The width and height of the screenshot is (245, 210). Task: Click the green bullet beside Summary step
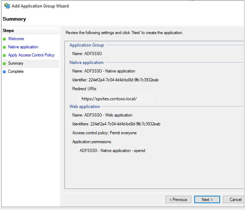[4, 63]
